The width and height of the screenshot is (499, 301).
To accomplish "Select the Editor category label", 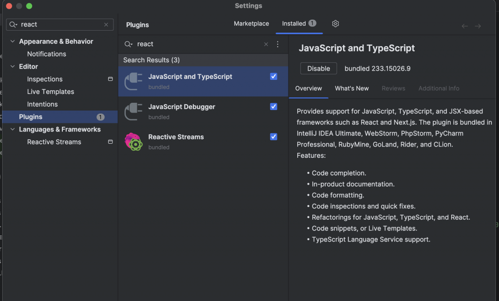I will [x=28, y=67].
